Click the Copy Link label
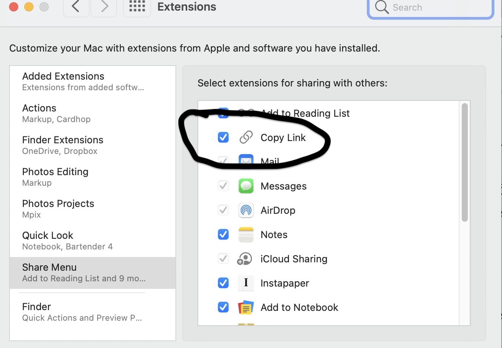The image size is (502, 348). click(283, 138)
